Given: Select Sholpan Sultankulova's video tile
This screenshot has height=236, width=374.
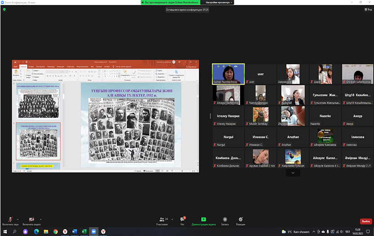Looking at the screenshot, I should (357, 73).
